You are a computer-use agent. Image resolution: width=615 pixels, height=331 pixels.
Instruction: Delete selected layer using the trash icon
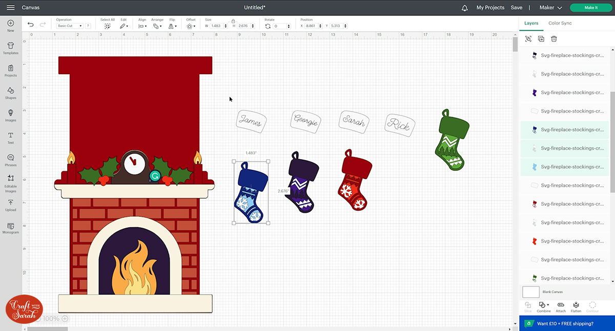[x=554, y=39]
